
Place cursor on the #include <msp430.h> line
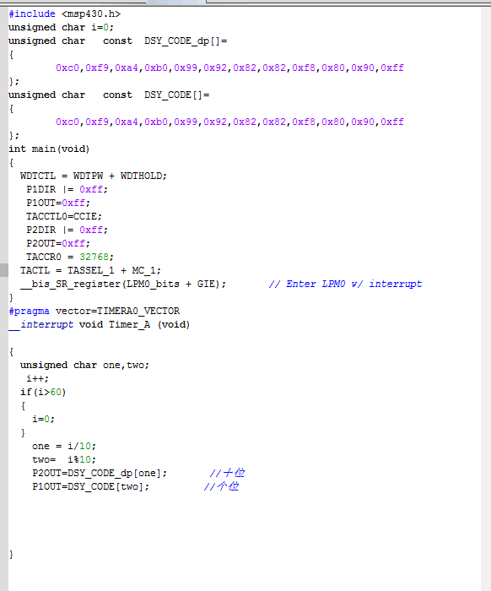pyautogui.click(x=64, y=14)
